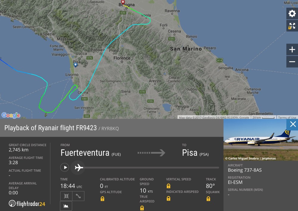Toggle the altitude graph button

click(66, 206)
